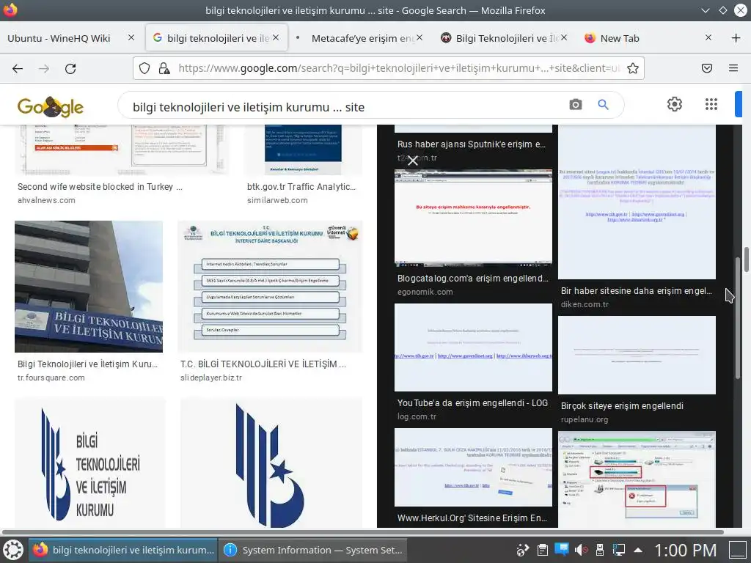Open the diken.com.tr related image thumbnail

[x=637, y=202]
